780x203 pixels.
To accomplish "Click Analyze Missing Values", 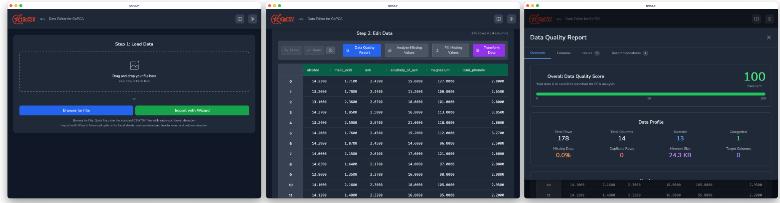I will 406,50.
